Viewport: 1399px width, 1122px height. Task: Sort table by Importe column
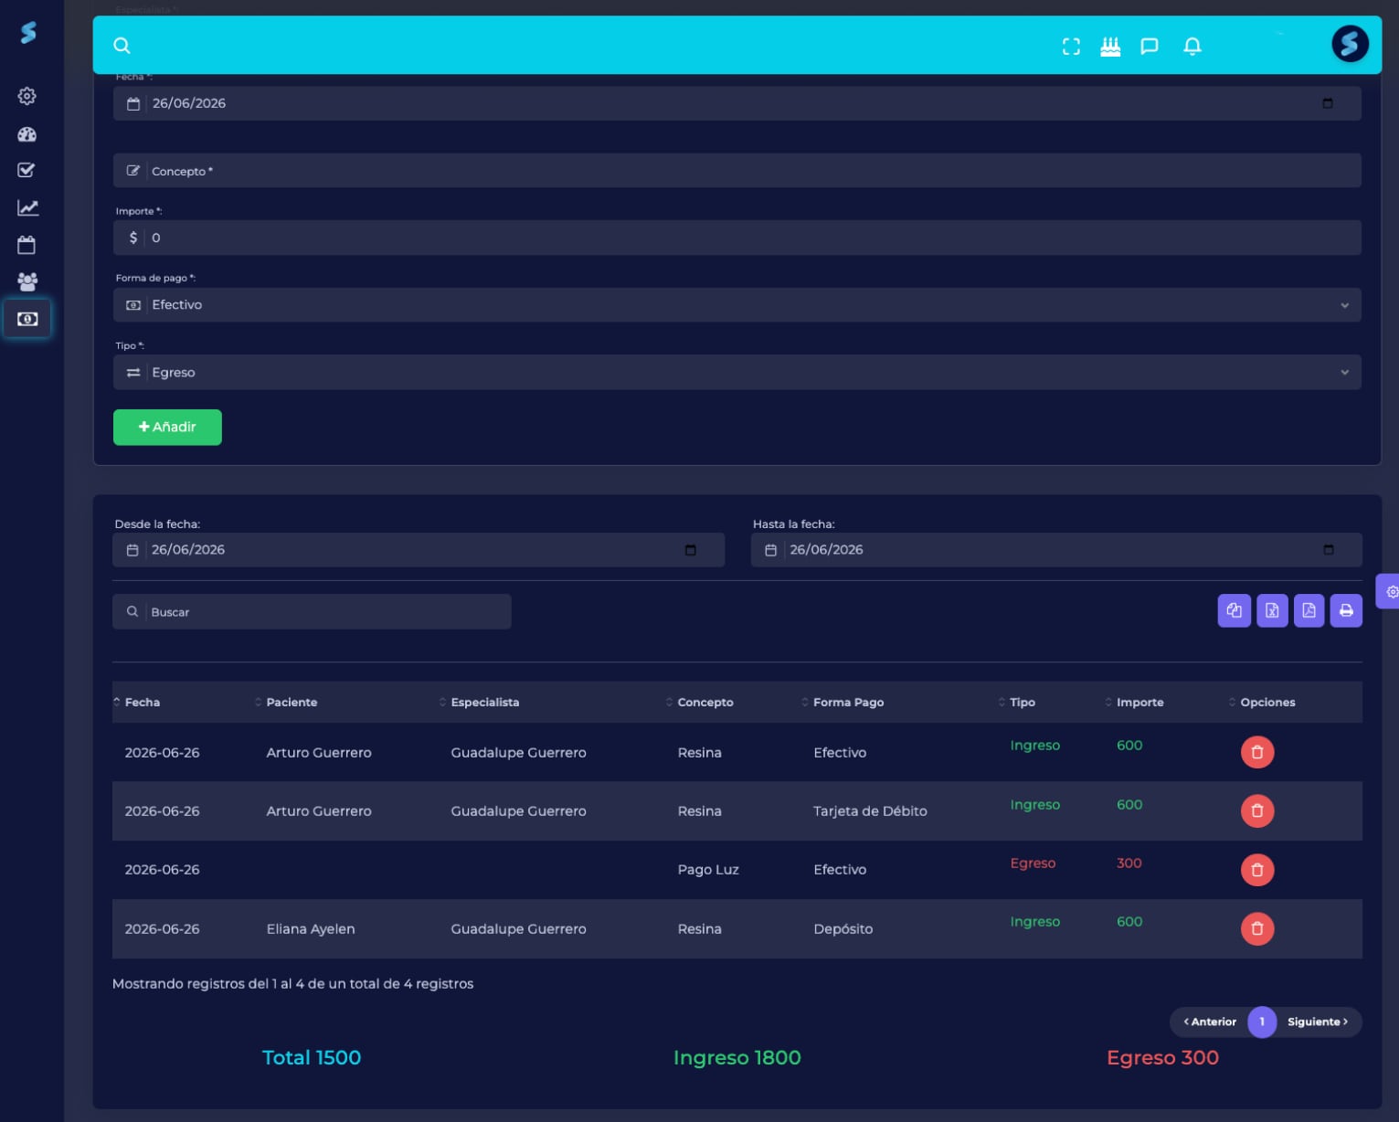pos(1139,702)
